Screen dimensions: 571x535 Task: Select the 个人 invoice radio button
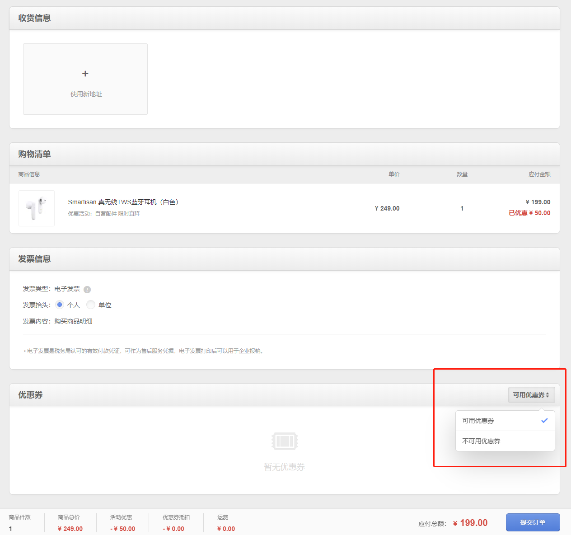tap(60, 305)
